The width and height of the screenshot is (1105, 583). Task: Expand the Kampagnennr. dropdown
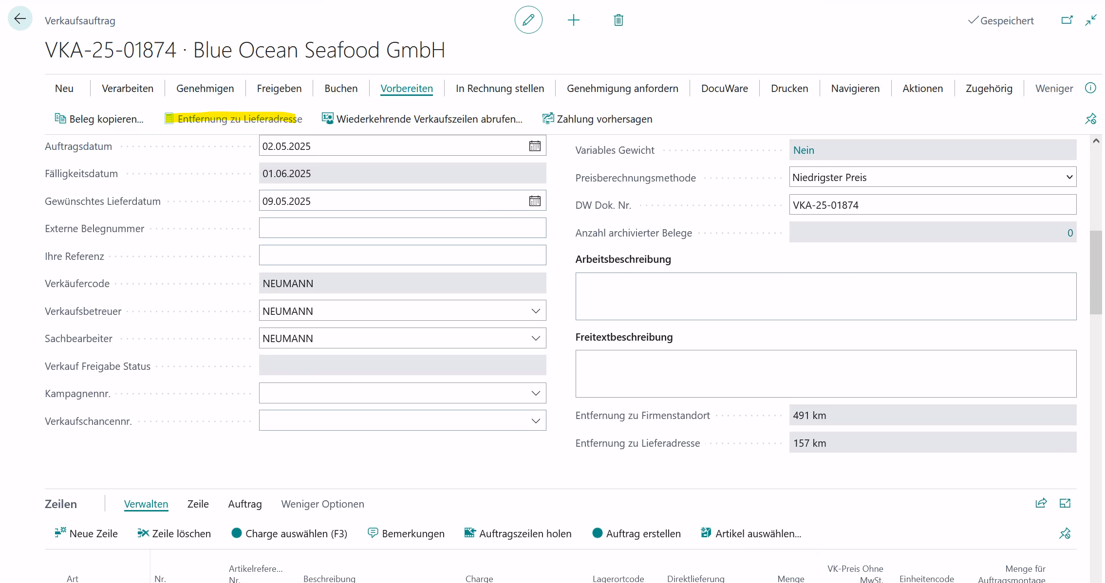point(536,393)
